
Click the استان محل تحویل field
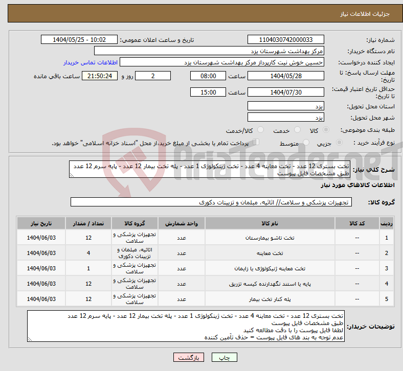285,106
